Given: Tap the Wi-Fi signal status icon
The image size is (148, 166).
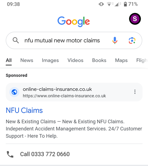Looking at the screenshot, I should point(109,4).
